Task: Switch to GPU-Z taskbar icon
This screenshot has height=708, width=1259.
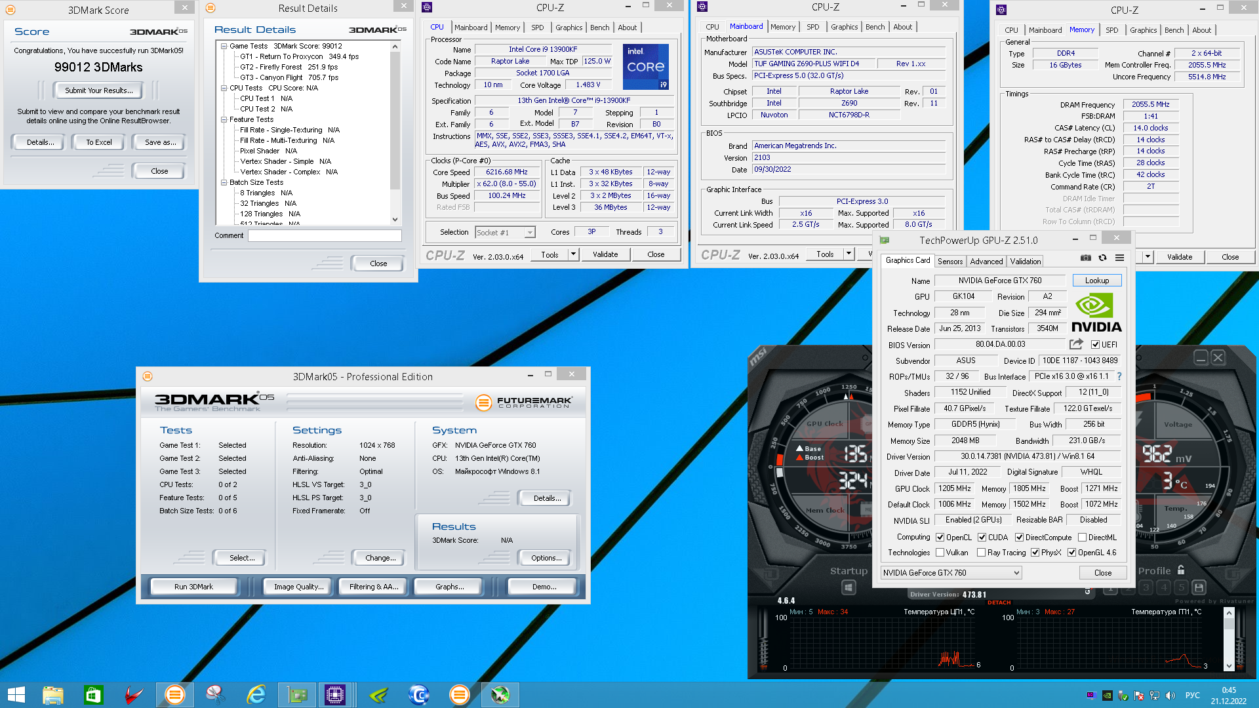Action: point(297,695)
